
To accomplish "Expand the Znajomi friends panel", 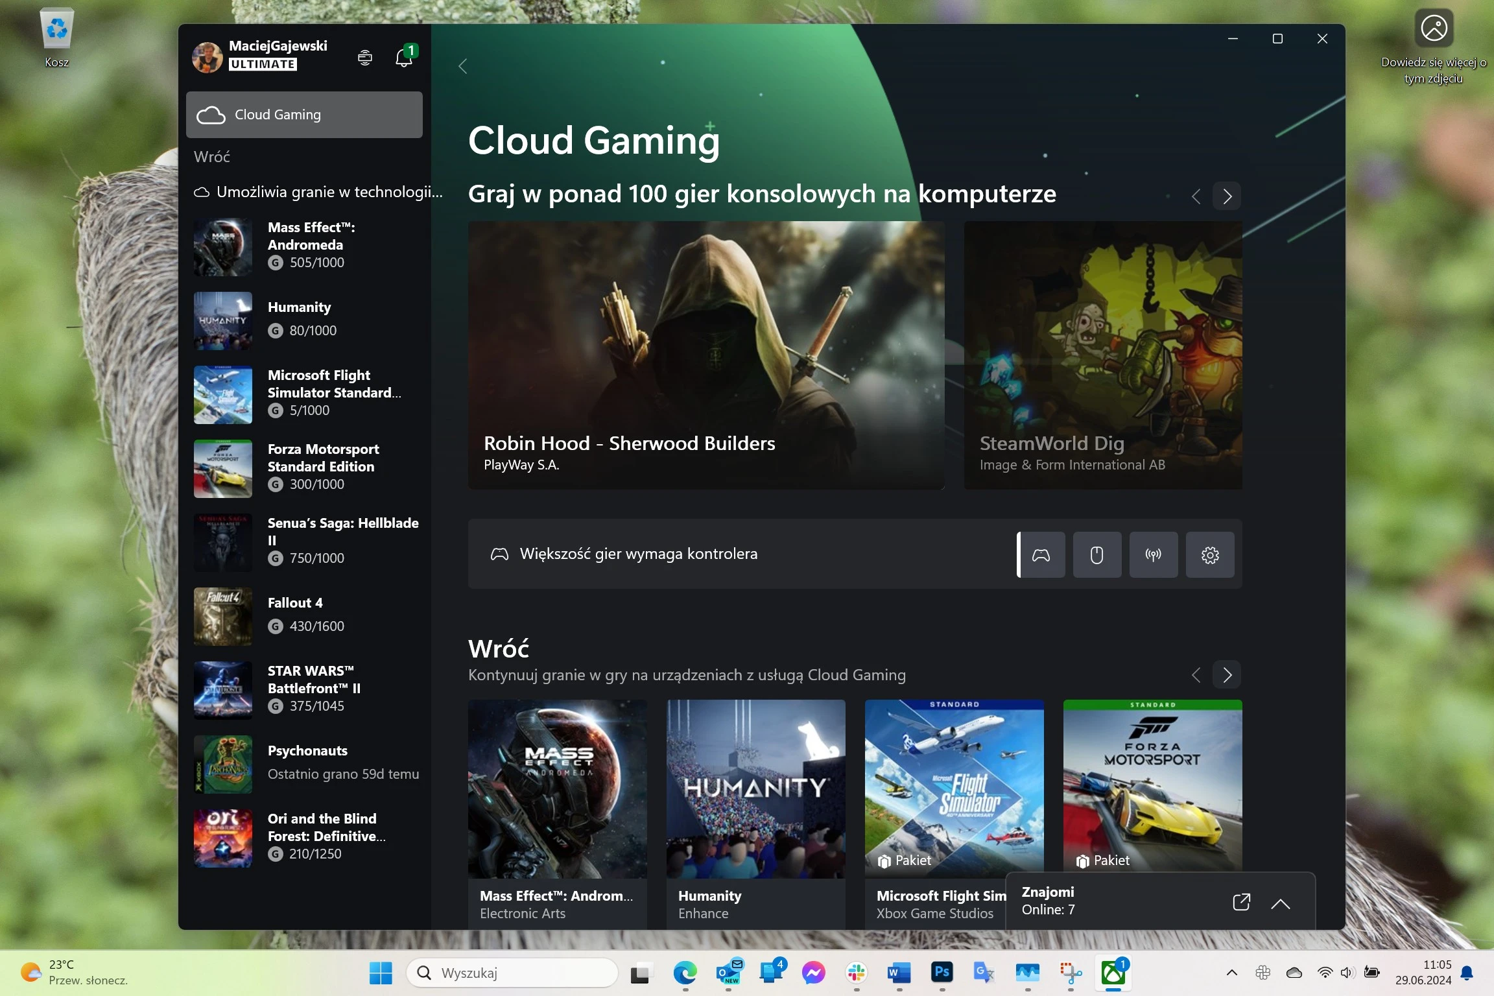I will point(1281,903).
